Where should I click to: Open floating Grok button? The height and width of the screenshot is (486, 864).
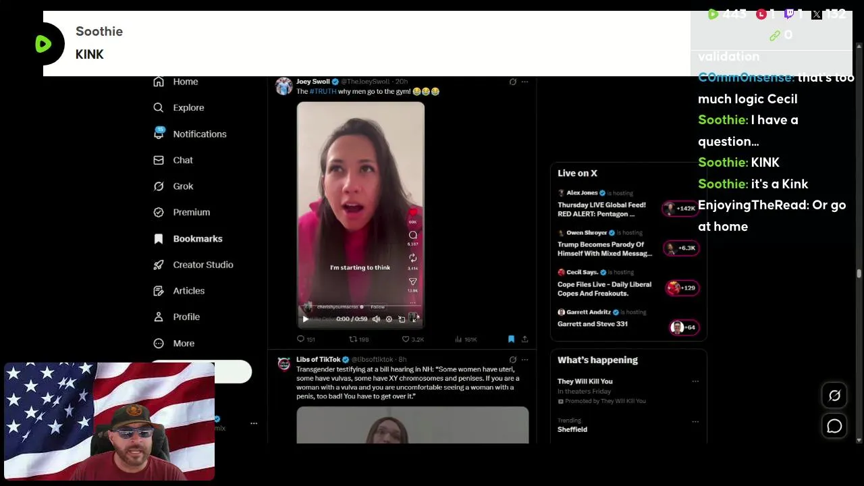pyautogui.click(x=834, y=396)
